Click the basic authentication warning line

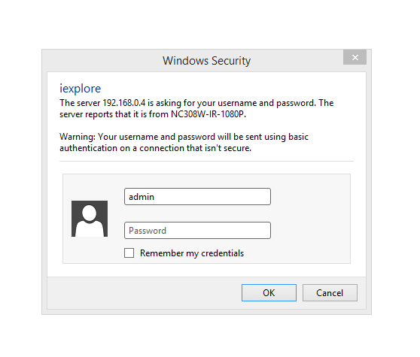pos(184,137)
